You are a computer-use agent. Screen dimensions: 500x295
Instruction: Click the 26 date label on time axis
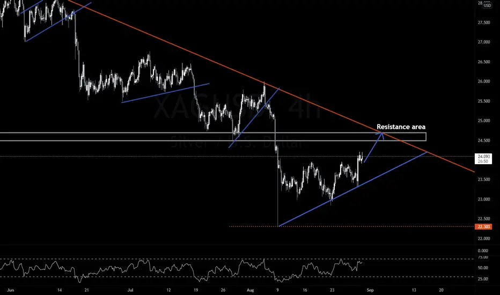coord(223,290)
